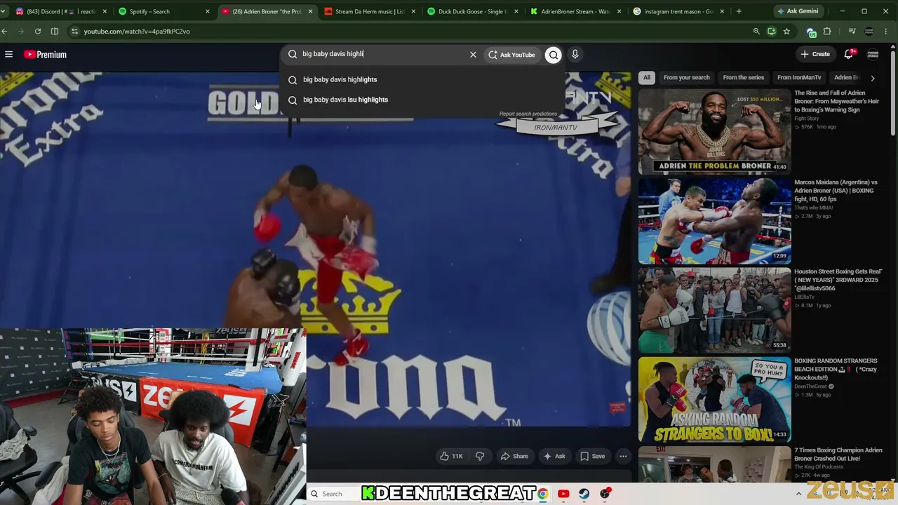Close the Adrien Broner YouTube tab
898x505 pixels.
click(310, 11)
